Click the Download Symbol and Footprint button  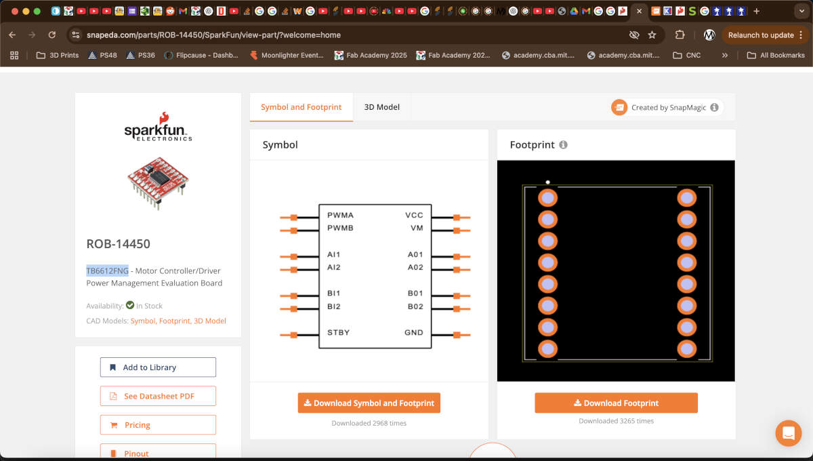pos(369,403)
